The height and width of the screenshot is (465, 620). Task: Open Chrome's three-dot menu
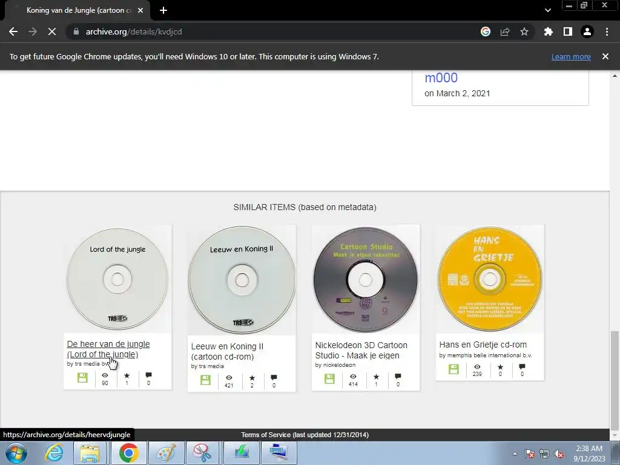[607, 31]
